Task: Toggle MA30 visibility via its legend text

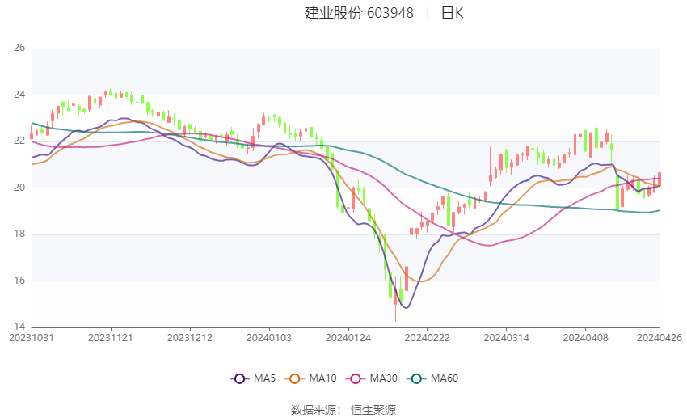Action: click(383, 378)
